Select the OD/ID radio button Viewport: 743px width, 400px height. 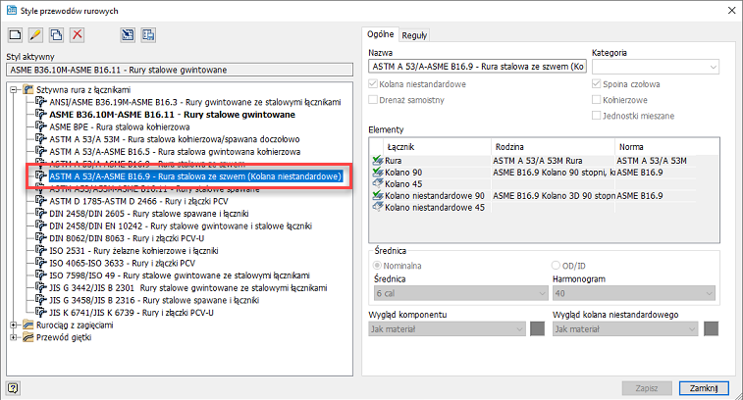556,266
